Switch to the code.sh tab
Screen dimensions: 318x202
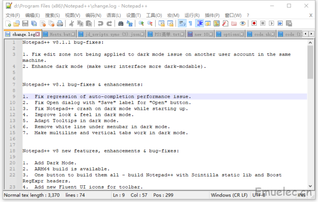point(261,34)
